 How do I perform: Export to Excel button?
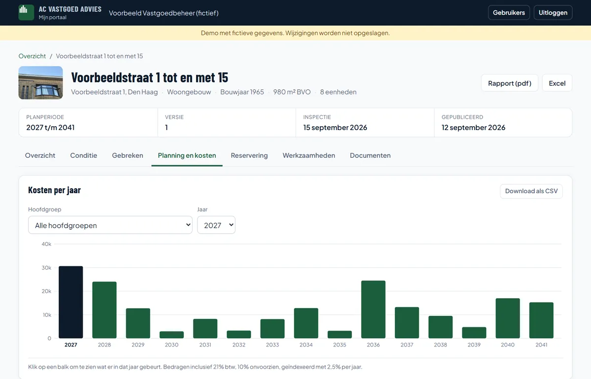(x=557, y=83)
